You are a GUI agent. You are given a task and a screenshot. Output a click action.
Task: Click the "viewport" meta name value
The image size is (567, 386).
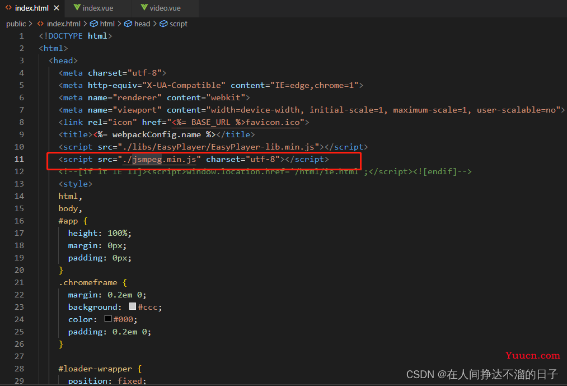pos(137,110)
